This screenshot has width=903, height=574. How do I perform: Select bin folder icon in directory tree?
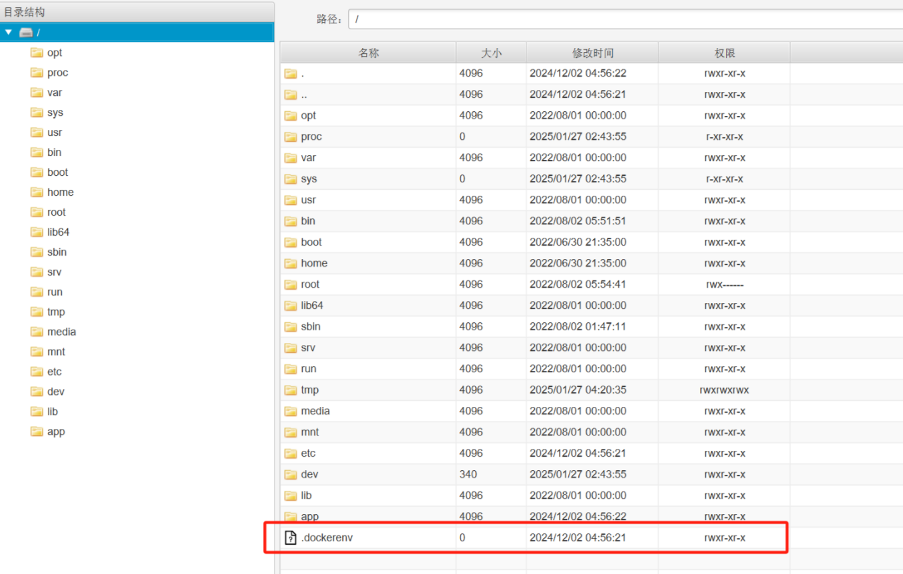coord(37,152)
